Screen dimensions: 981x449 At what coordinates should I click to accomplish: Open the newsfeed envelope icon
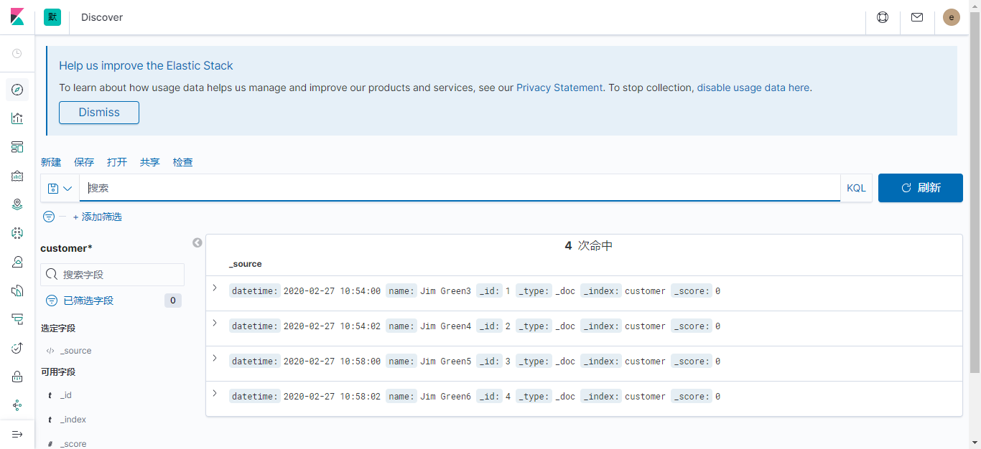coord(917,17)
